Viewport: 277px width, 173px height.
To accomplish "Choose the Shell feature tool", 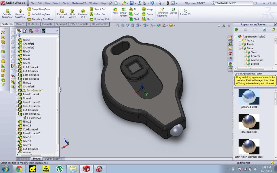I will coord(134,19).
